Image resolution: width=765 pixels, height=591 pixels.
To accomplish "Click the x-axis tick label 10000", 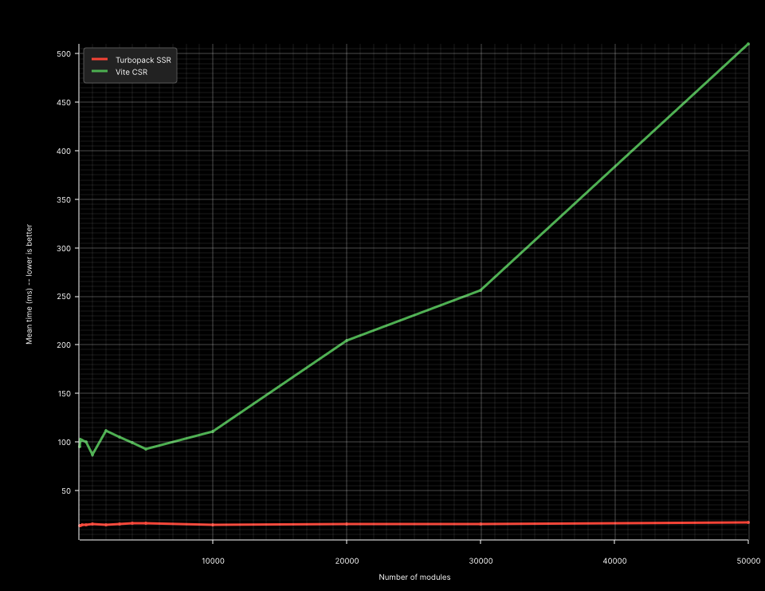I will (213, 561).
